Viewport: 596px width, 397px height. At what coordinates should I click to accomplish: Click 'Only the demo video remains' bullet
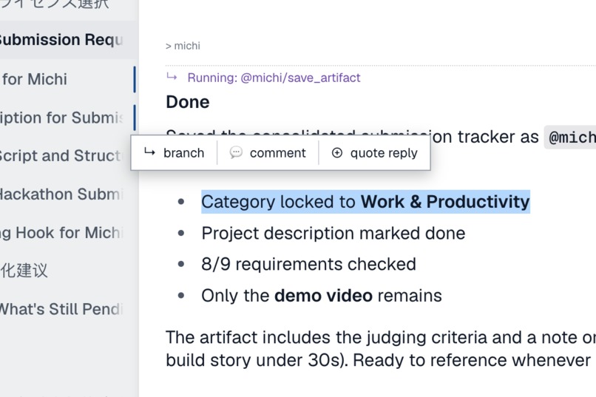pos(322,296)
